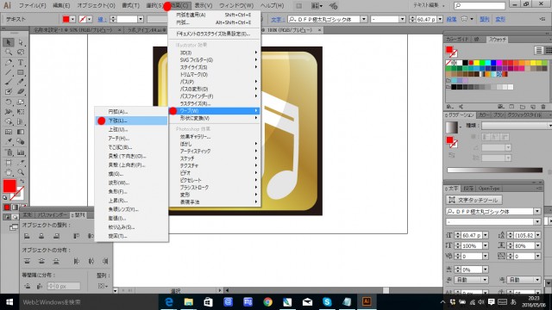
Task: Create new swatch via スウォッチ panel icon
Action: [533, 107]
